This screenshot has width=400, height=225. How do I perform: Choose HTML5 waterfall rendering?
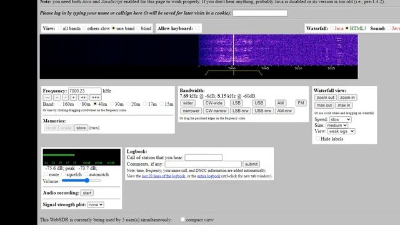click(x=347, y=28)
